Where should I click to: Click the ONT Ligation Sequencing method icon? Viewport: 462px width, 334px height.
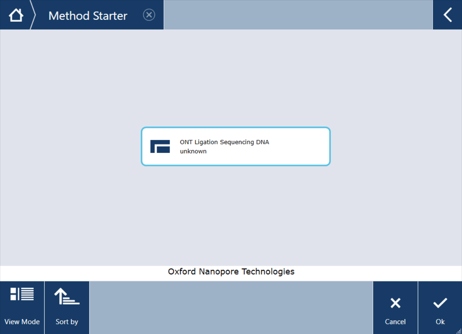tap(160, 146)
